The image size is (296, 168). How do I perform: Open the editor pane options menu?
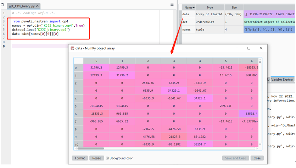(172, 5)
